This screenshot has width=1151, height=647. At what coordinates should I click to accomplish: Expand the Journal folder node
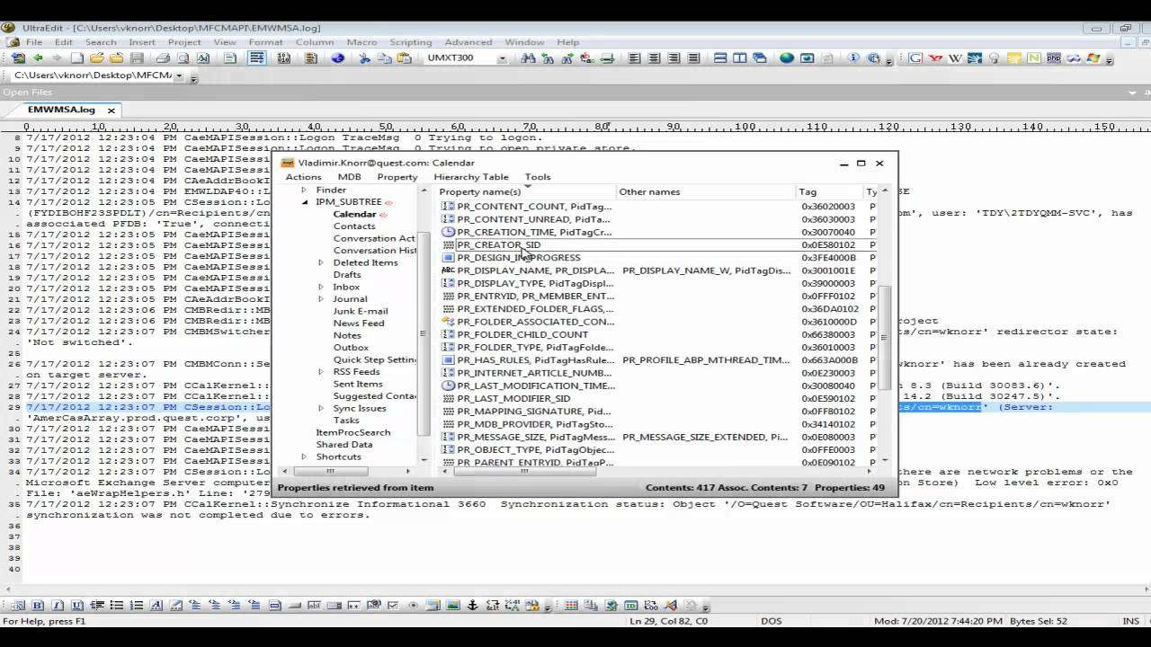point(322,299)
